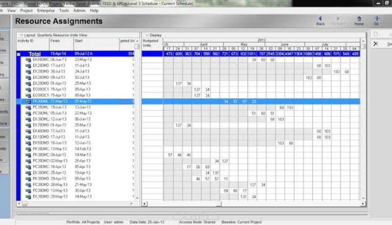This screenshot has height=225, width=392.
Task: Click the X delete icon in right panel
Action: click(375, 44)
